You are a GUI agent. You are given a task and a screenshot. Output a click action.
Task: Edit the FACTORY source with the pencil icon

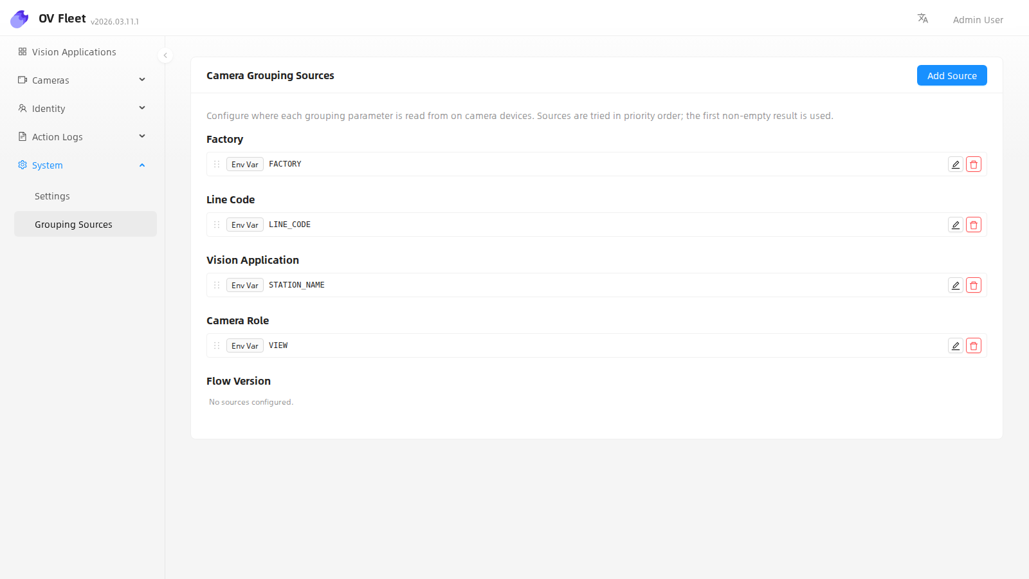coord(956,165)
